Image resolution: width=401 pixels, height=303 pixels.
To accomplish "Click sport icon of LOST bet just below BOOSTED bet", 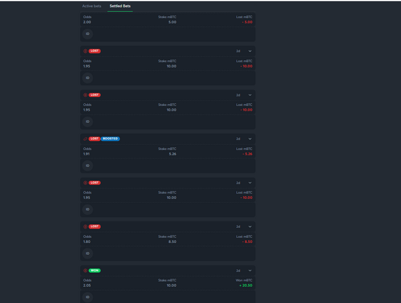I will (85, 183).
